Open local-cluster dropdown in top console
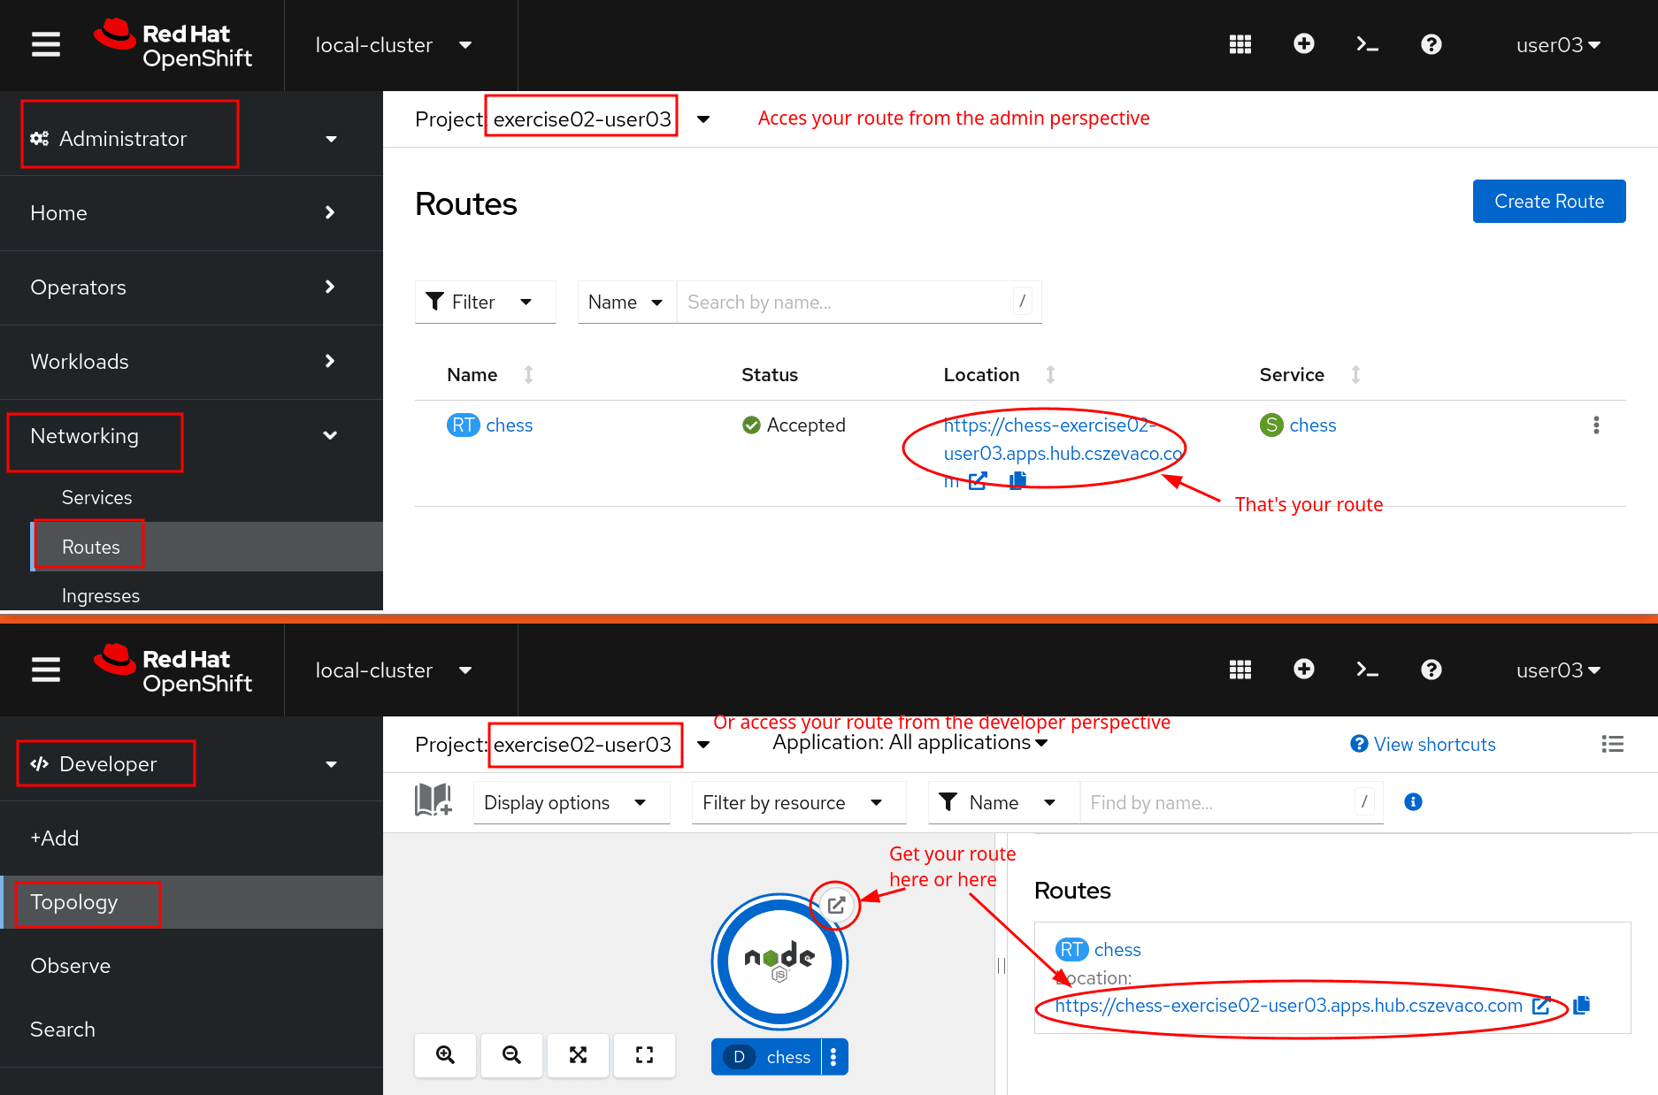The width and height of the screenshot is (1658, 1095). point(394,45)
